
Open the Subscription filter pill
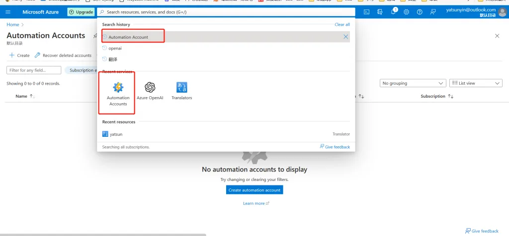(81, 70)
